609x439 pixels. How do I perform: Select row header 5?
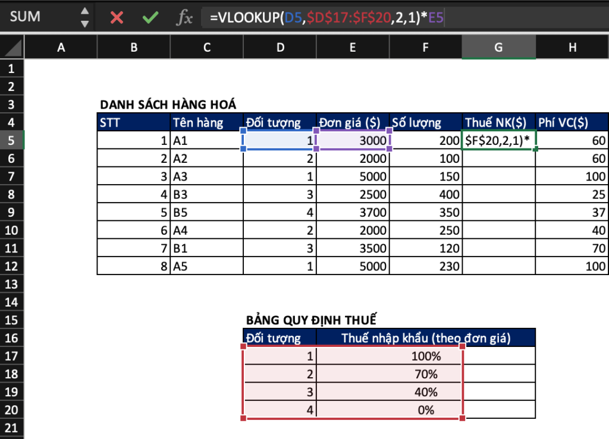coord(11,141)
